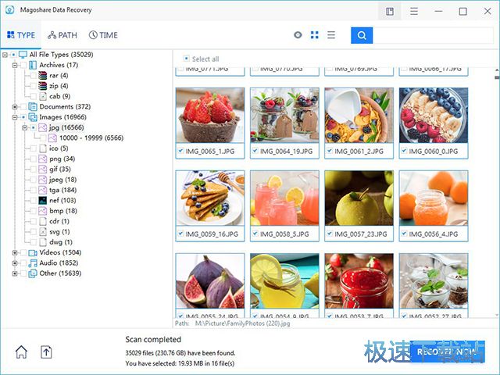Image resolution: width=500 pixels, height=375 pixels.
Task: Select the rar file type icon
Action: pos(42,76)
